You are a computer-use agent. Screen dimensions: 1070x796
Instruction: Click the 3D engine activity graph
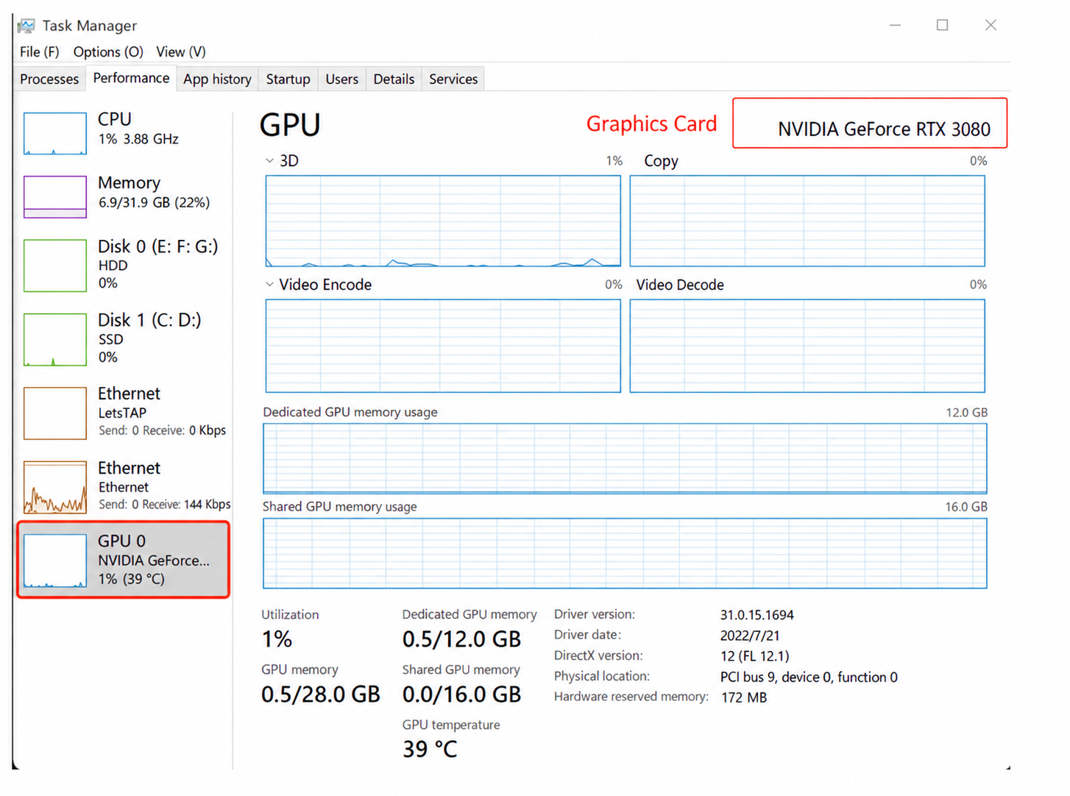(443, 221)
